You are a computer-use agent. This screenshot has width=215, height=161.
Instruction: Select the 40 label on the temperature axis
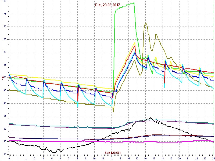(5, 103)
